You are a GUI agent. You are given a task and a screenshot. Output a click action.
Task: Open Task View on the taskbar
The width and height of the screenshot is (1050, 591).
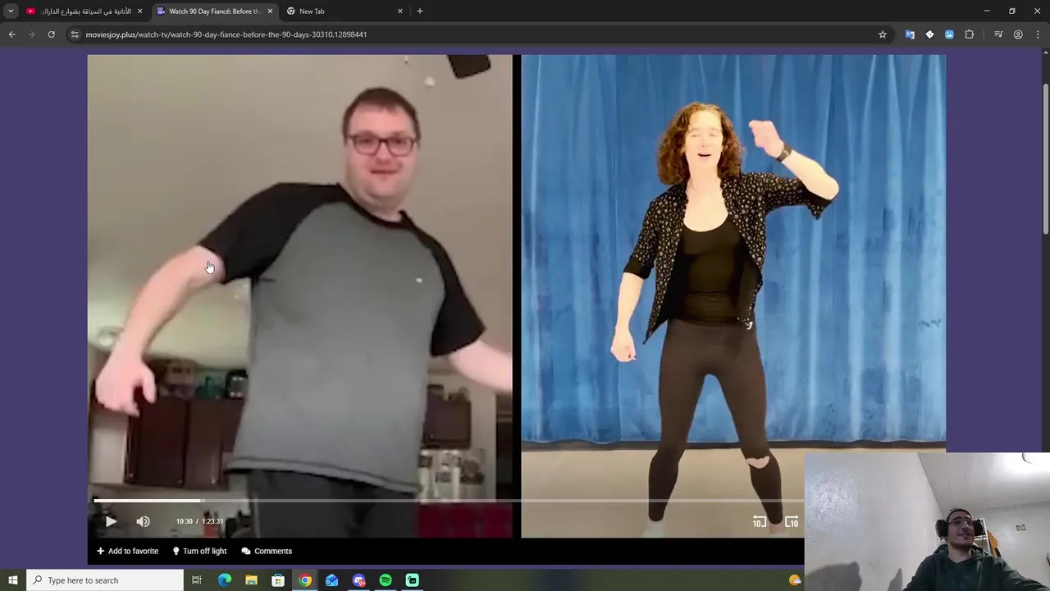tap(197, 580)
